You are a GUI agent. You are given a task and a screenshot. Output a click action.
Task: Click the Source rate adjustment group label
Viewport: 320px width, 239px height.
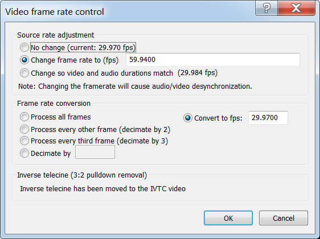55,35
